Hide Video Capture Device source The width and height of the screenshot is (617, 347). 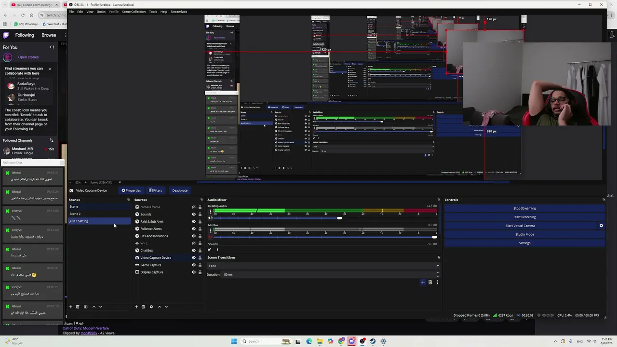[194, 258]
